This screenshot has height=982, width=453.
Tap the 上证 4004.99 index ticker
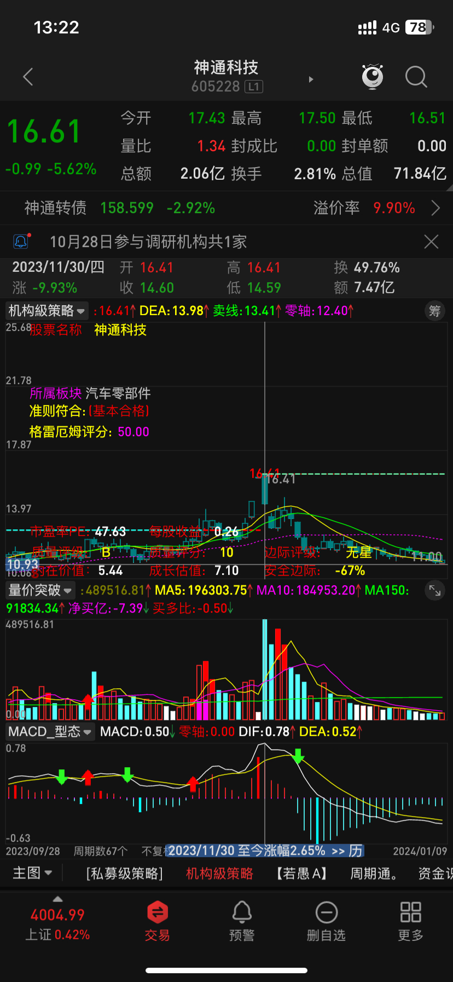(x=57, y=924)
